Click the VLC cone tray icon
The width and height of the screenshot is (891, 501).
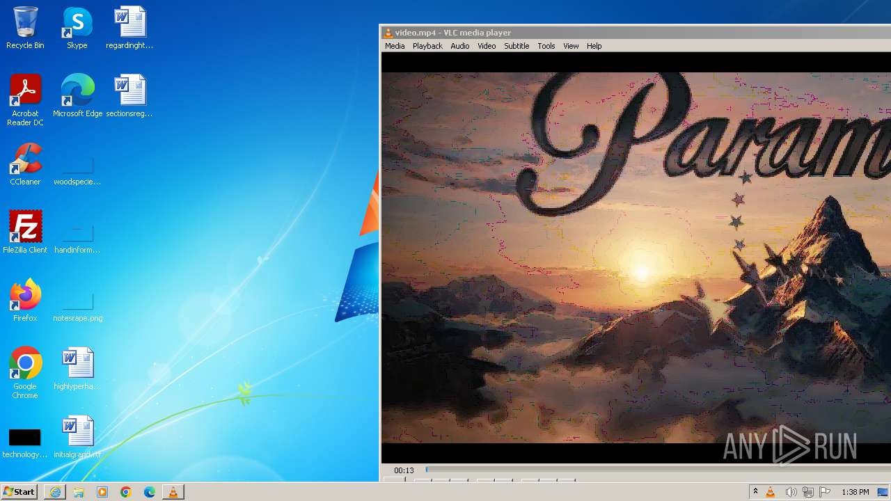(771, 492)
